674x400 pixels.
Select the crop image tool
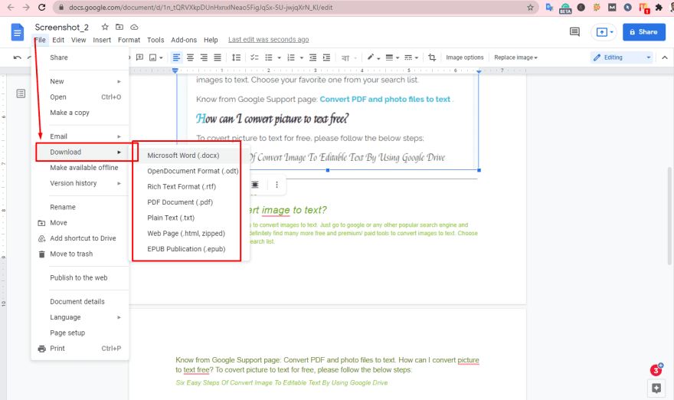(432, 57)
